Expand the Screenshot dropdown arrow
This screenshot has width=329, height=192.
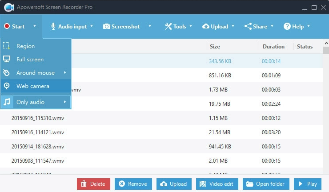click(149, 26)
